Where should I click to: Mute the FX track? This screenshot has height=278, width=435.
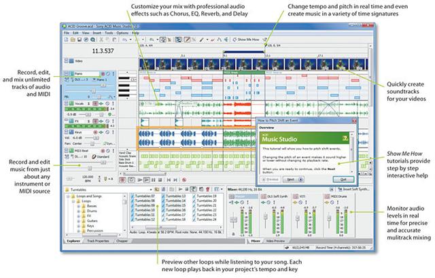(107, 121)
